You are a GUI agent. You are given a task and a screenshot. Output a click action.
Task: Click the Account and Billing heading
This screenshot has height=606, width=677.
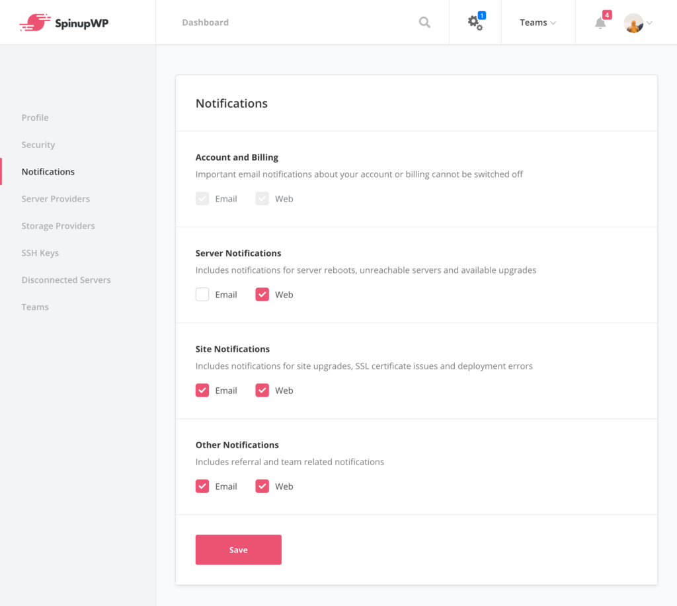point(237,157)
